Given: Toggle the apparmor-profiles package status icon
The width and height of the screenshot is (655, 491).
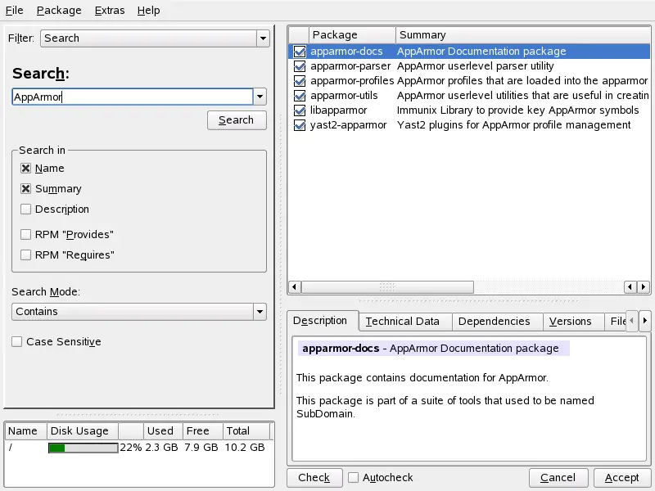Looking at the screenshot, I should pos(300,81).
